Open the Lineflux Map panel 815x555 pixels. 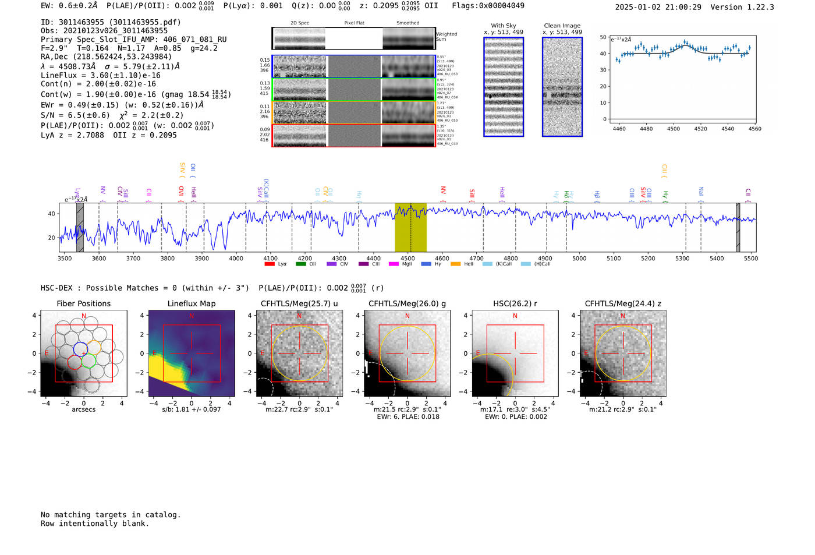pyautogui.click(x=192, y=353)
